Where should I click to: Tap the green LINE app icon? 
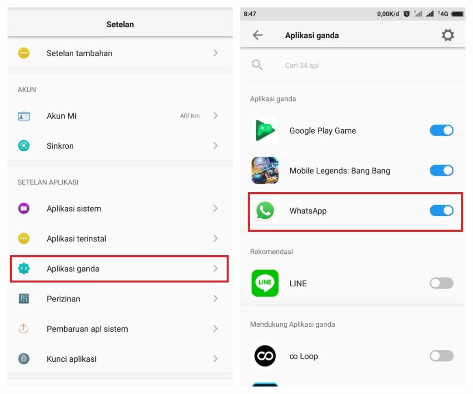[265, 283]
